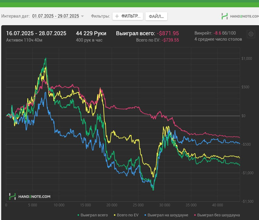Viewport: 259px width, 220px height.
Task: Click the 'ФАЙЛ...' filter file button
Action: [156, 16]
